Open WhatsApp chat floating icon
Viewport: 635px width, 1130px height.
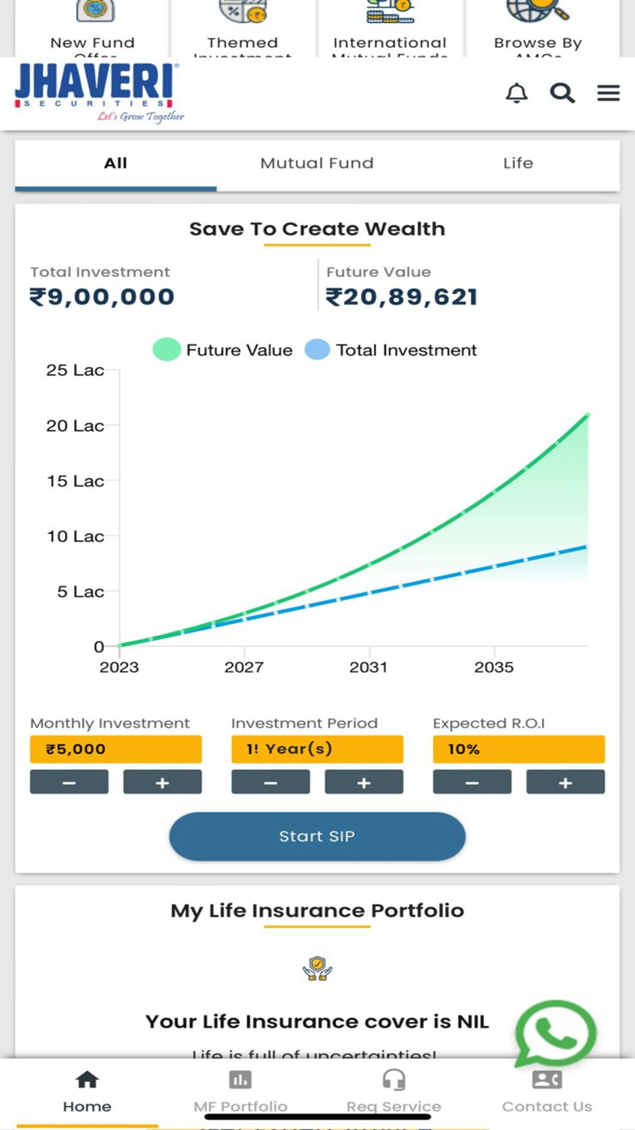coord(556,1034)
